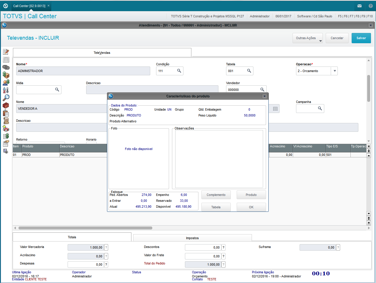Open lookup for the Condição field
376x283 pixels.
tap(179, 71)
